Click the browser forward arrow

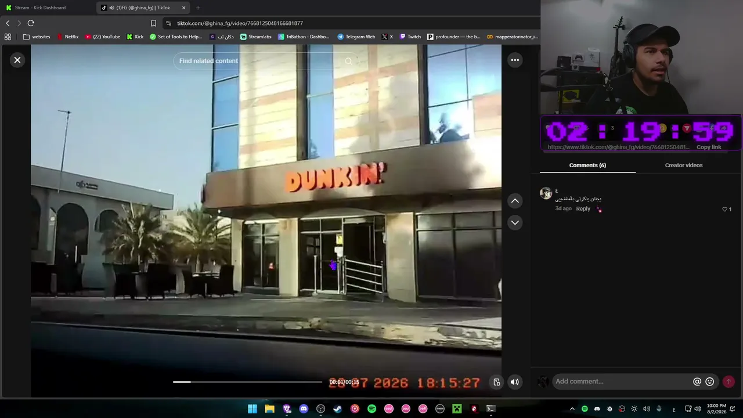pyautogui.click(x=19, y=23)
